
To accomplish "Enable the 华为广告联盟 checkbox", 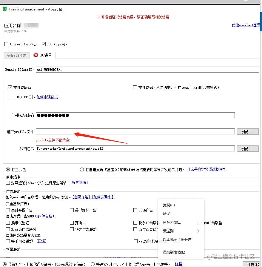I will [72, 229].
